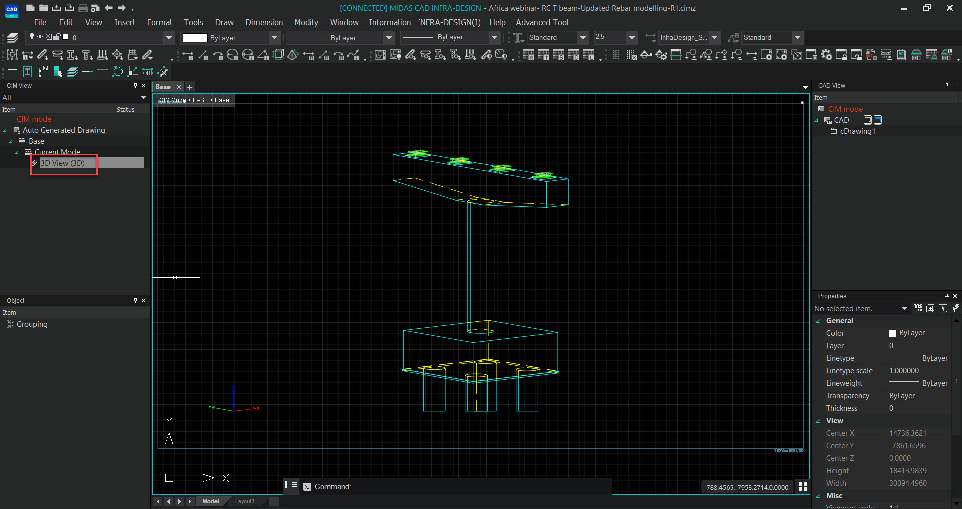The width and height of the screenshot is (962, 509).
Task: Click the select objects plus icon in Properties
Action: tap(930, 308)
